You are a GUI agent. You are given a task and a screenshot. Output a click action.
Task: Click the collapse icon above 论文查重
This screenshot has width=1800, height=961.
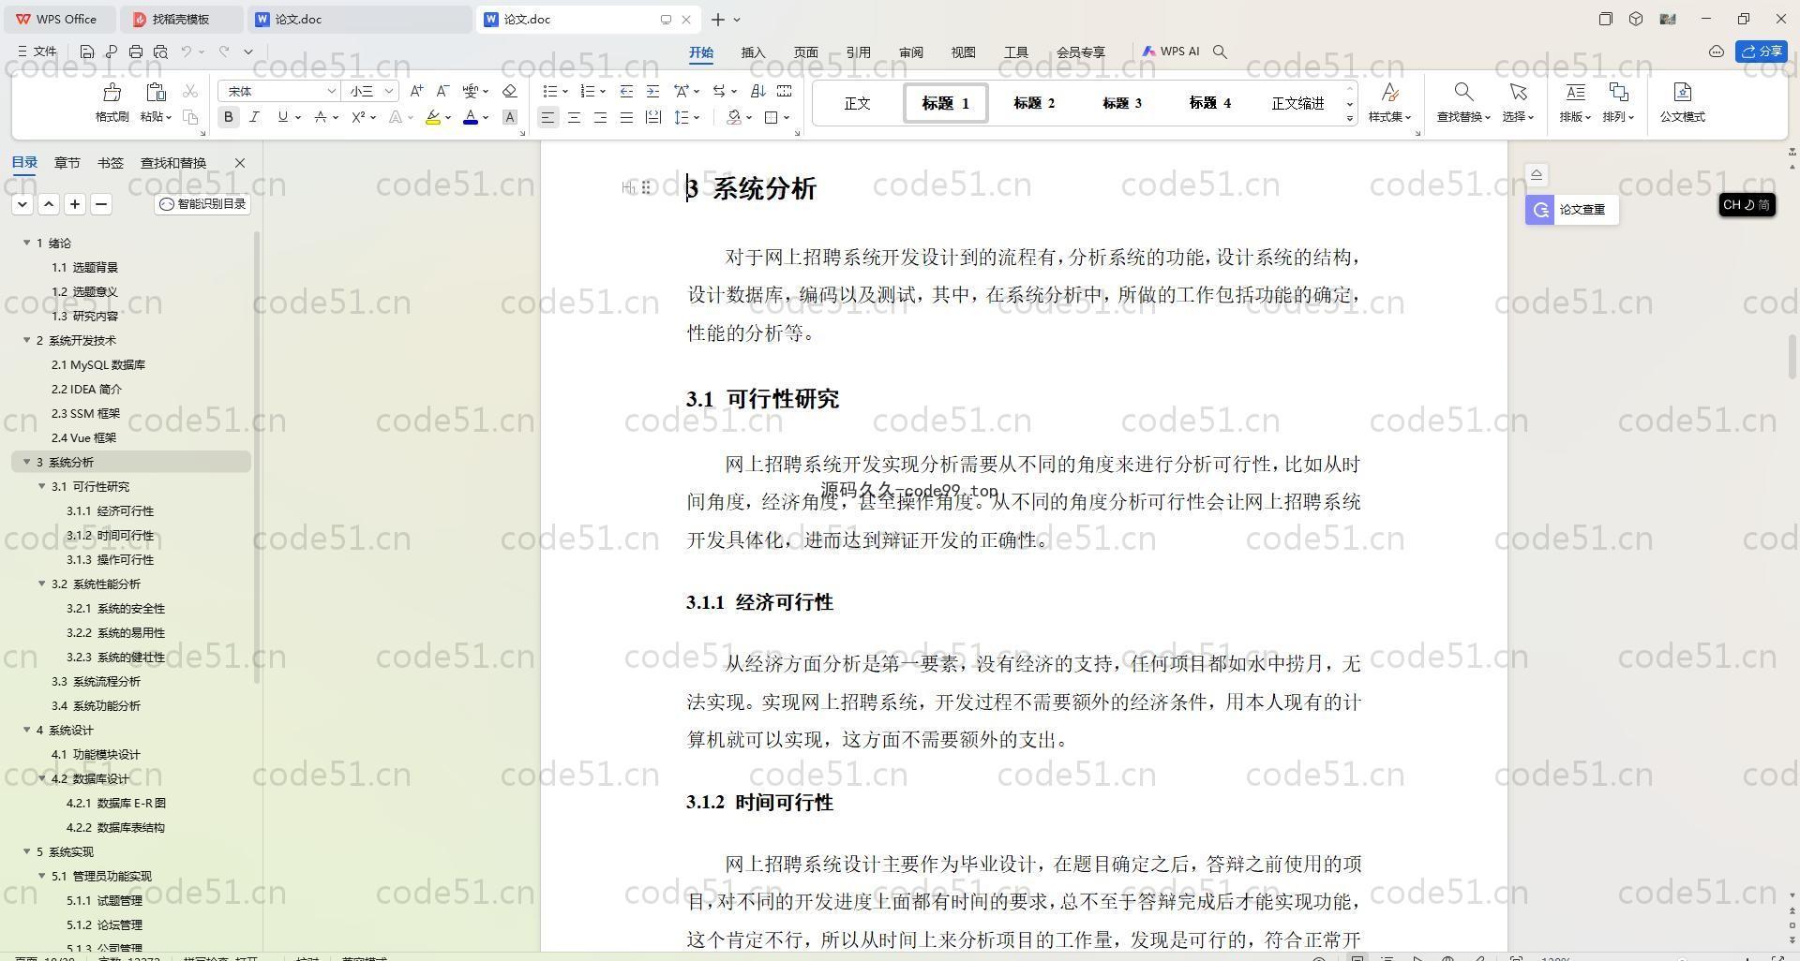pyautogui.click(x=1536, y=175)
